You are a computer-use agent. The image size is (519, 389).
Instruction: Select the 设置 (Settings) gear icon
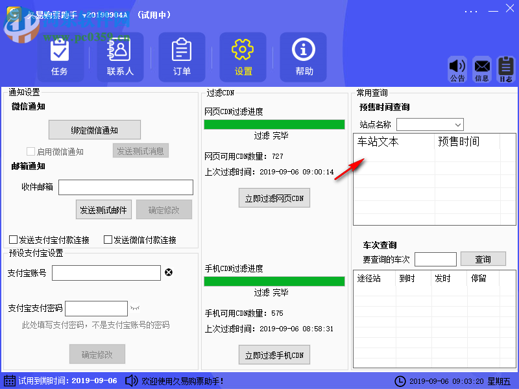(x=243, y=50)
